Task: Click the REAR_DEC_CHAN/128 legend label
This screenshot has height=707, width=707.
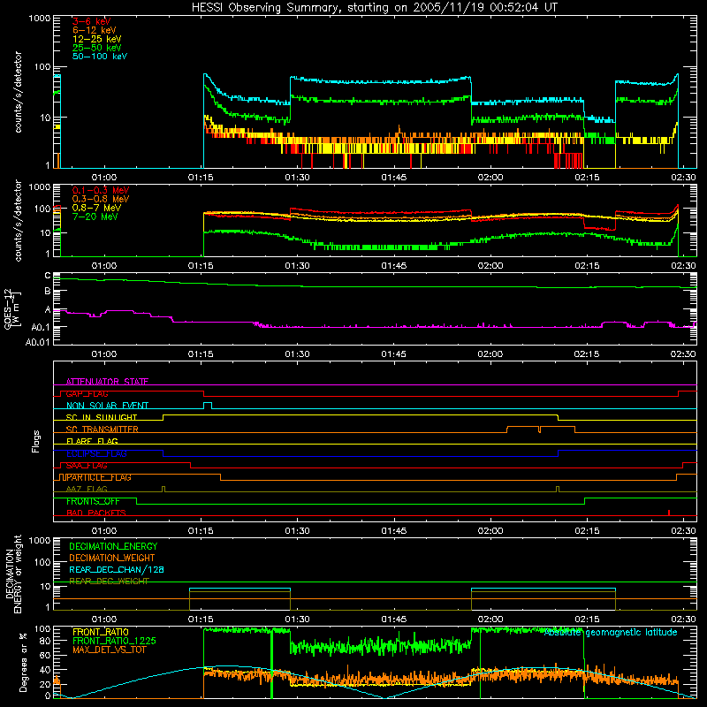Action: point(117,569)
